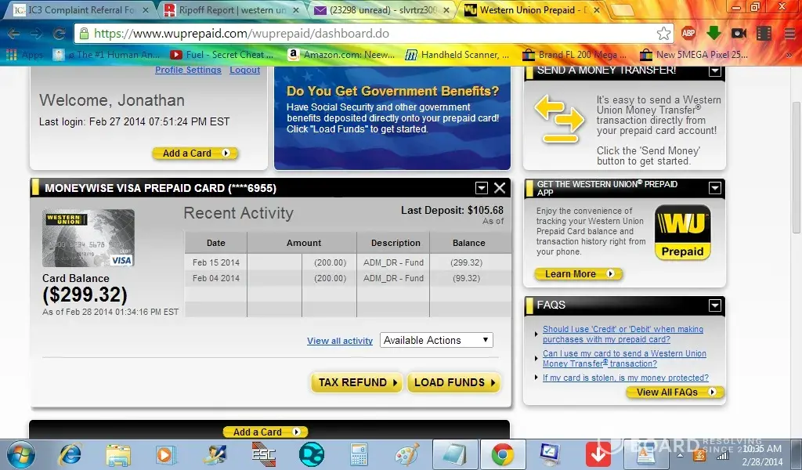Screen dimensions: 802x470
Task: Open the Apps bookmarks shortcut
Action: (24, 55)
